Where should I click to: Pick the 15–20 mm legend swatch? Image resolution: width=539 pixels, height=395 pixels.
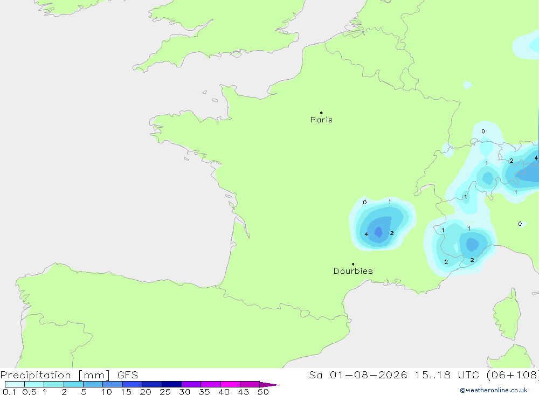pyautogui.click(x=133, y=384)
